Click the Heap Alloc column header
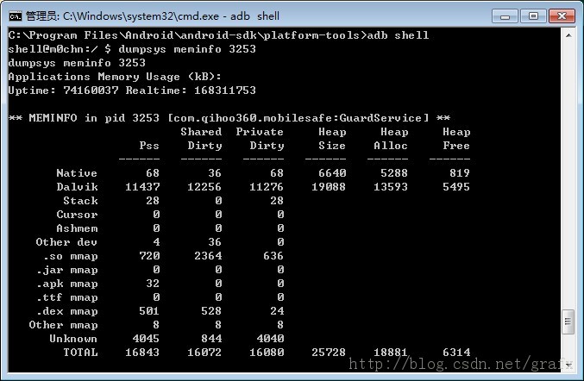The height and width of the screenshot is (381, 584). click(x=391, y=139)
